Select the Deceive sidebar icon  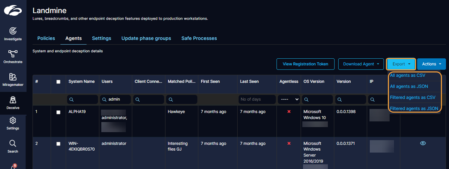(x=13, y=102)
